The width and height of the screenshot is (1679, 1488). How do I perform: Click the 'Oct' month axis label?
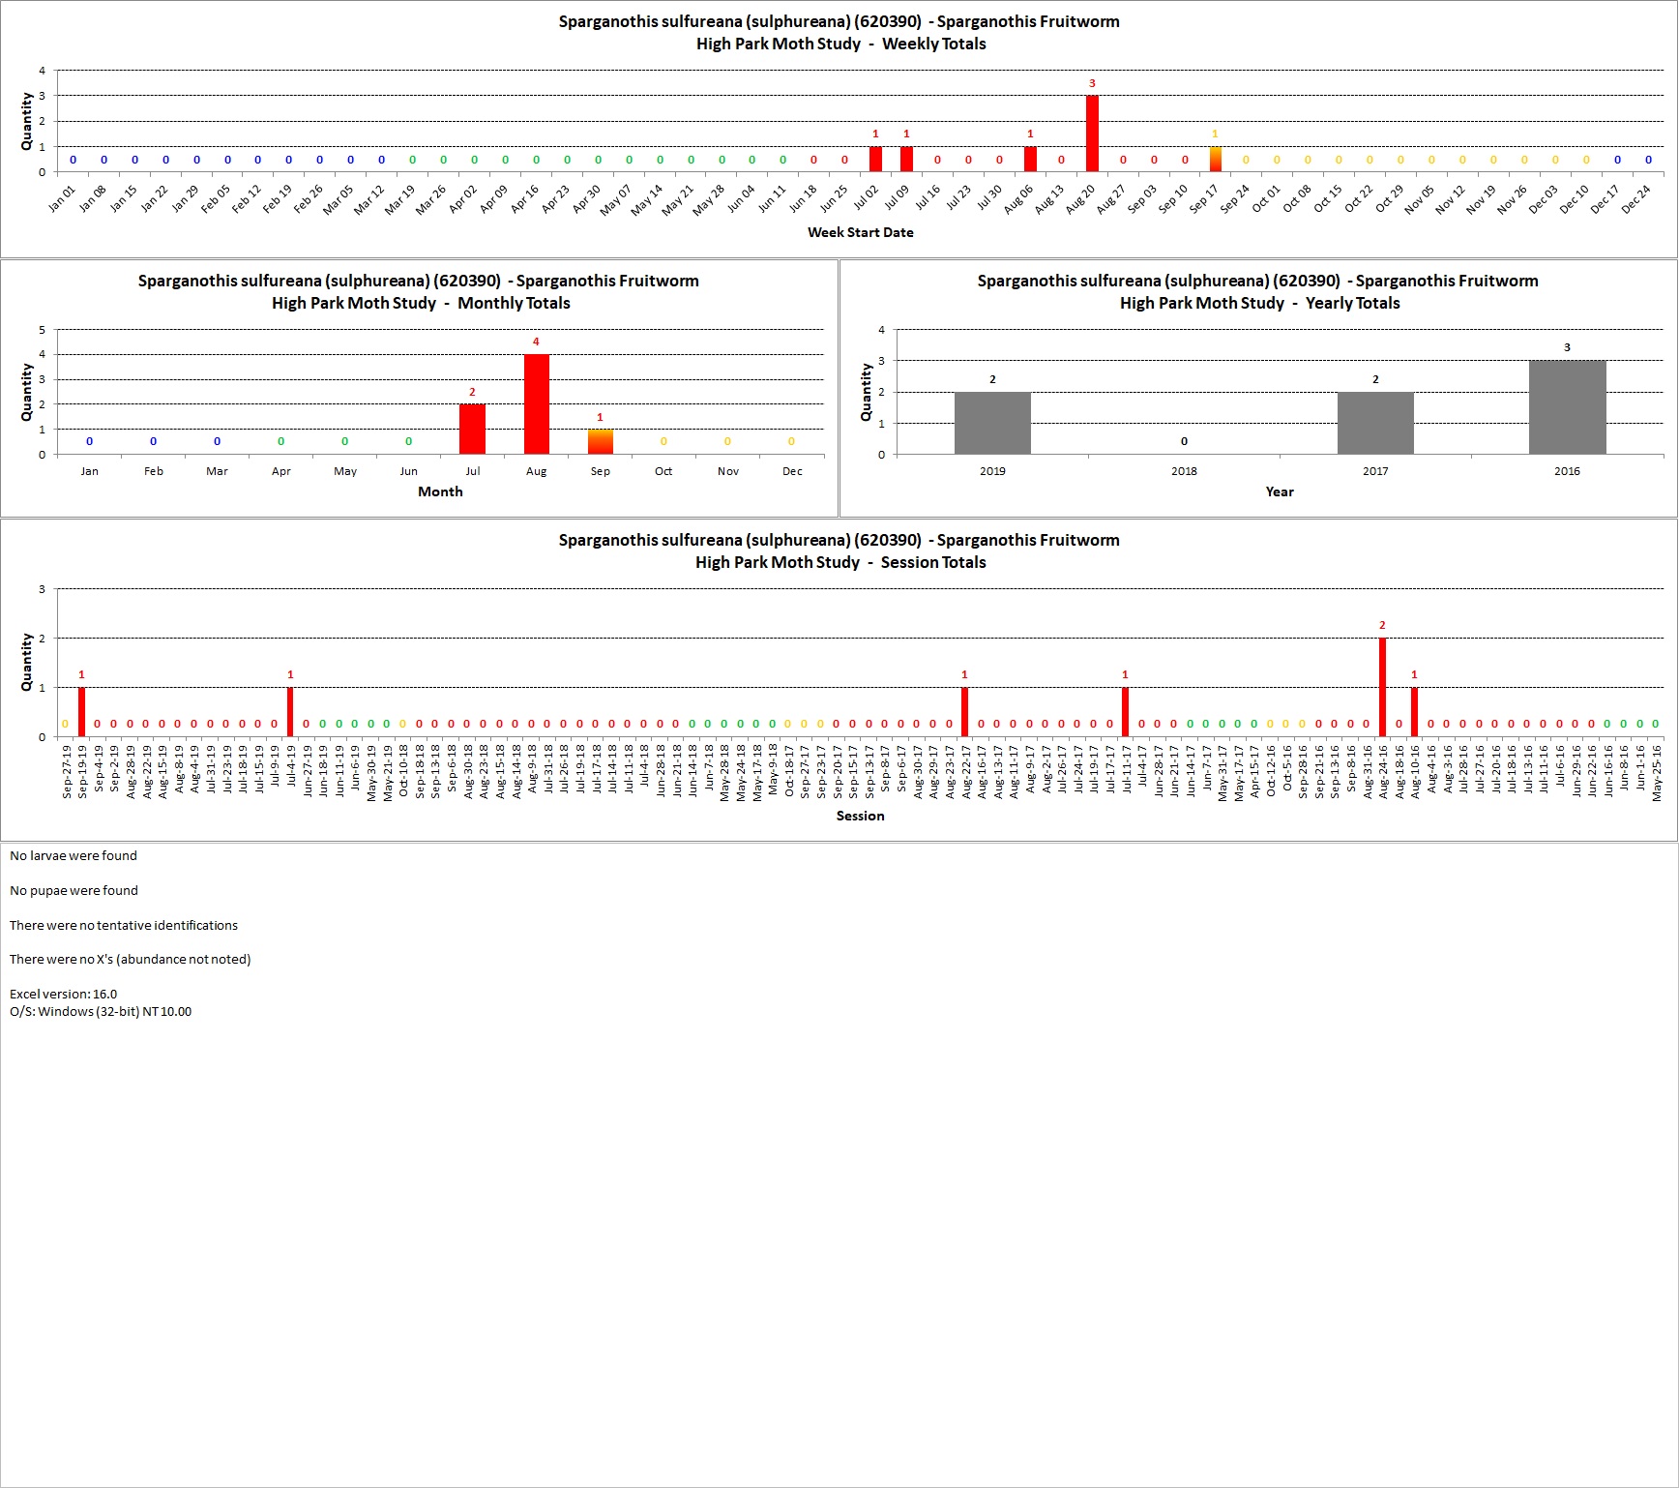coord(663,471)
